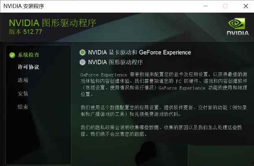Click the GeForce Experience data description paragraph
254x166 pixels.
[164, 84]
